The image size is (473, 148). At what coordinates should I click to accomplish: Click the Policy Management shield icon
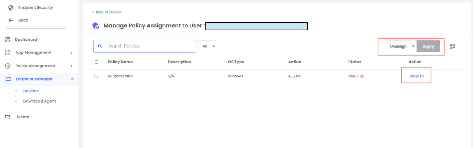click(8, 66)
